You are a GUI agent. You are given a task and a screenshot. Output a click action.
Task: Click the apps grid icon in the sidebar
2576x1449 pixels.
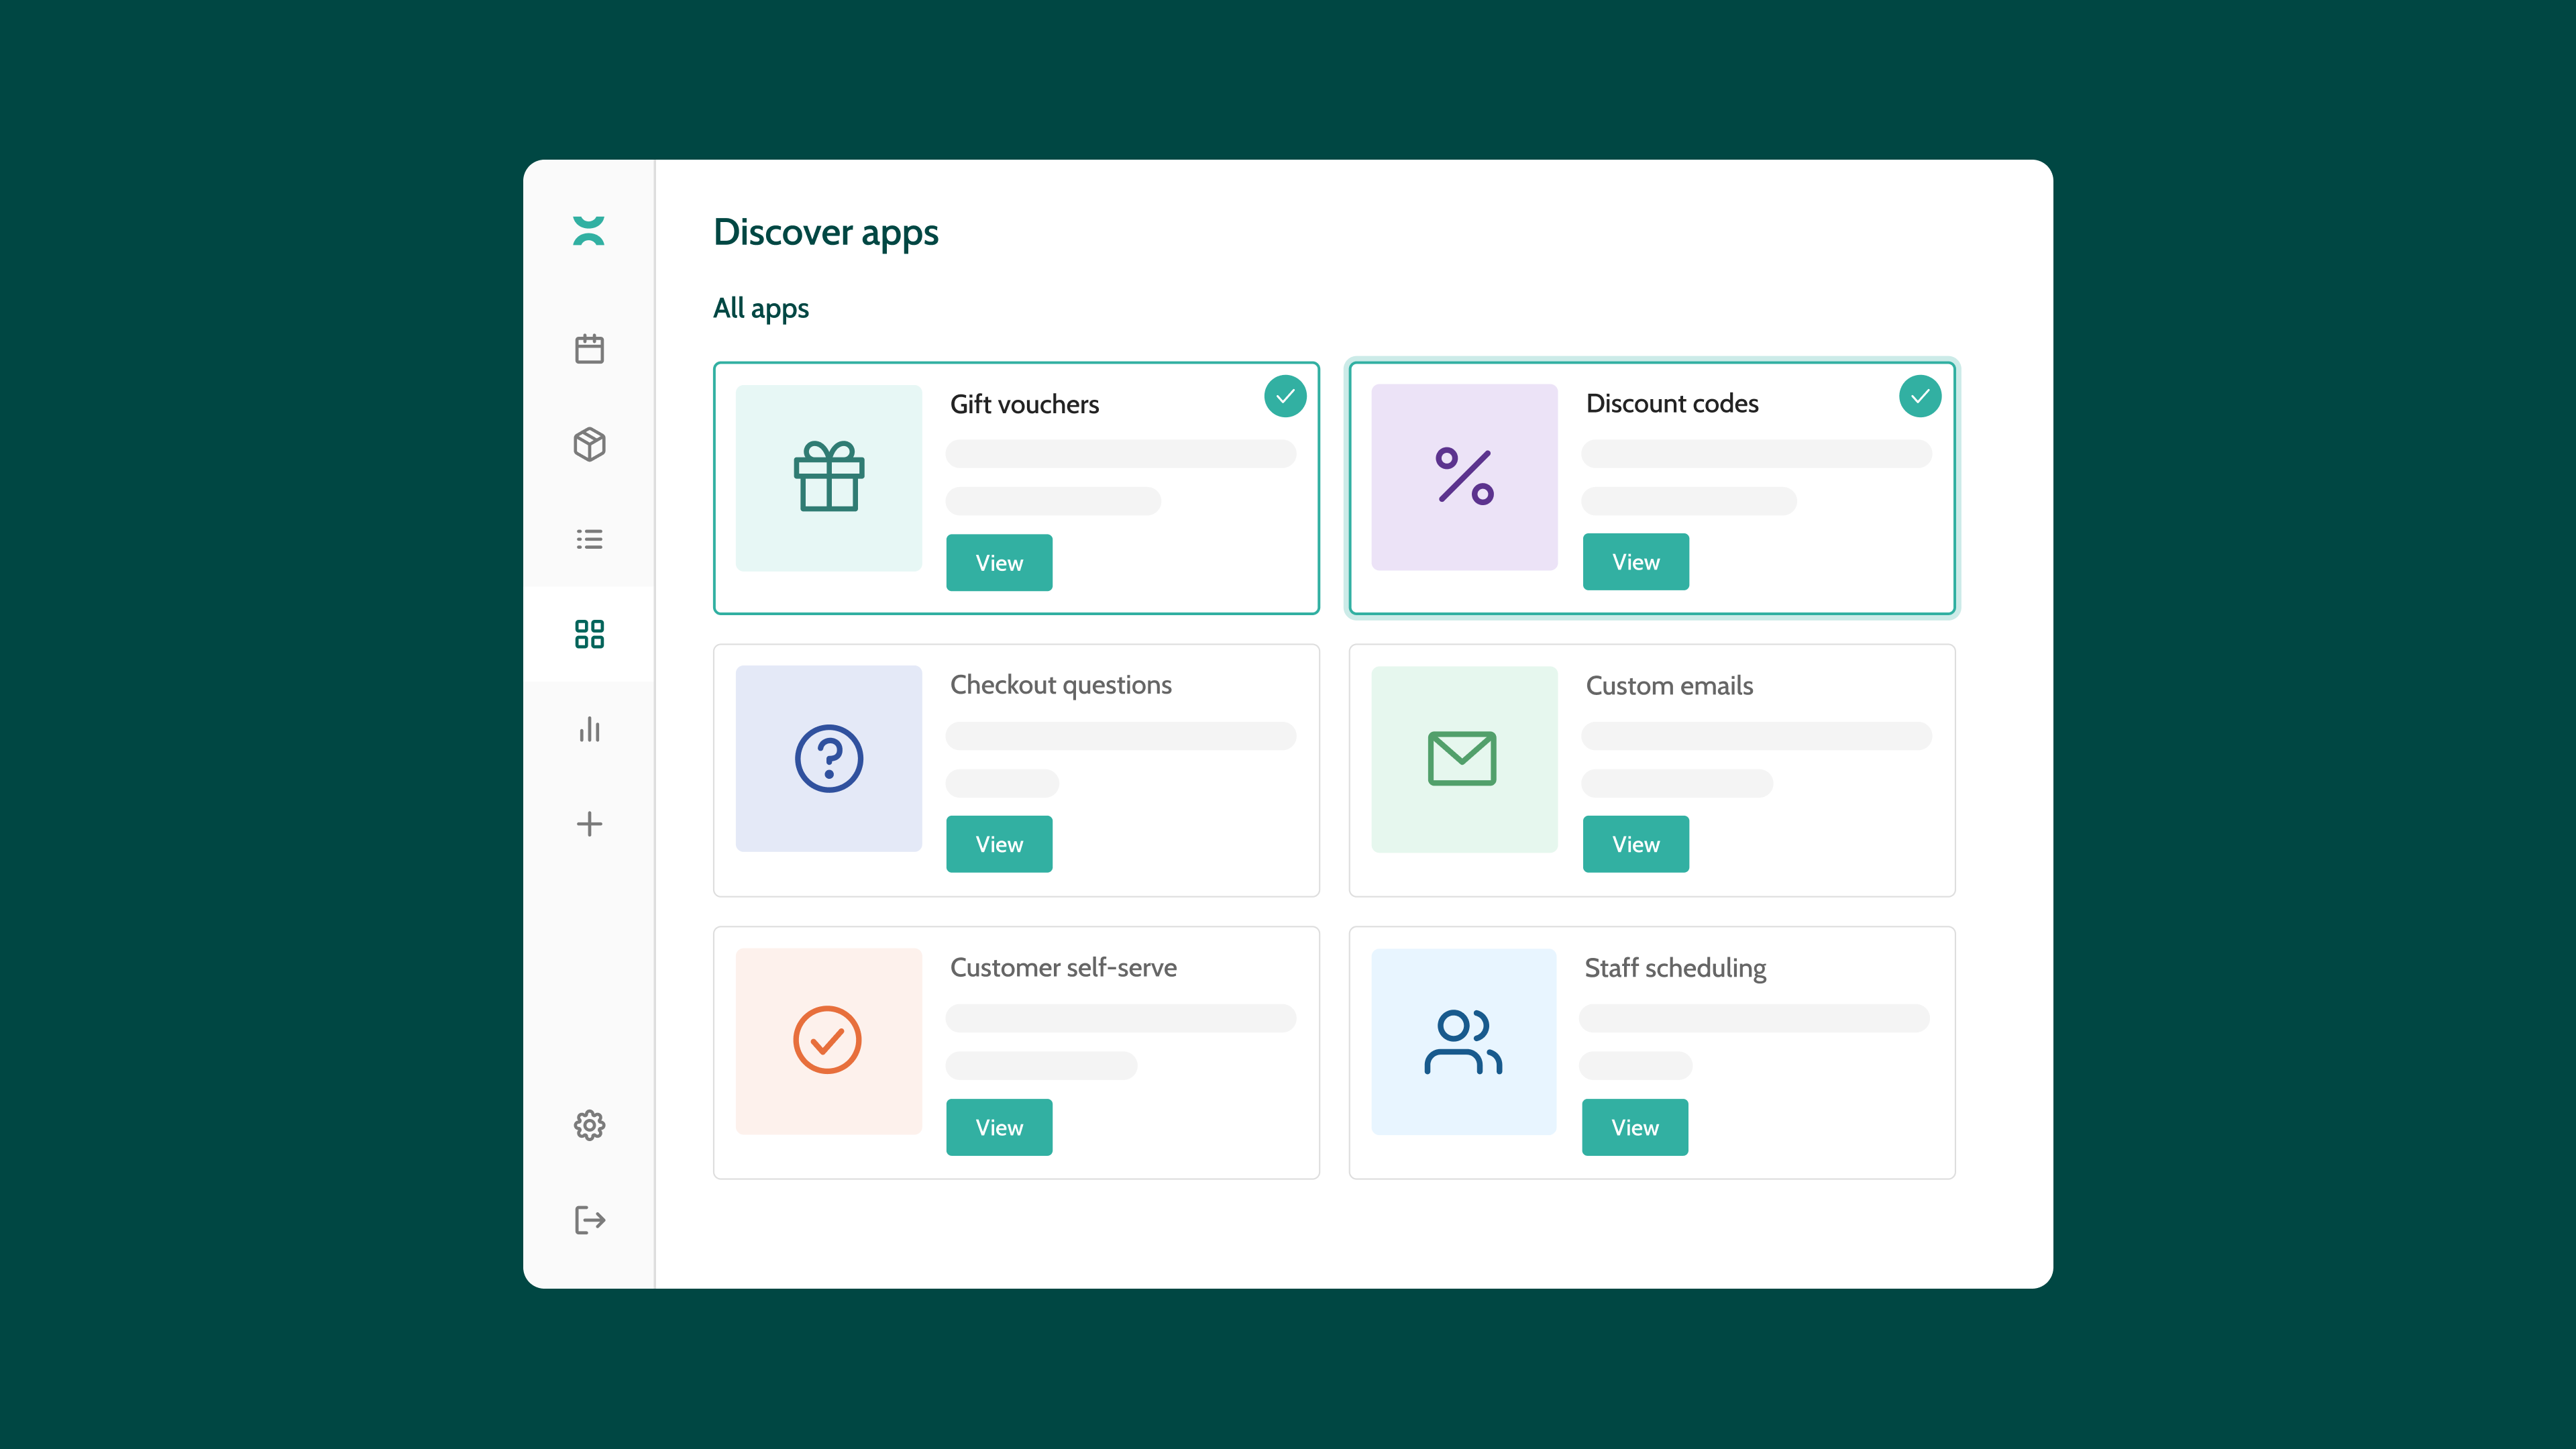[x=590, y=633]
